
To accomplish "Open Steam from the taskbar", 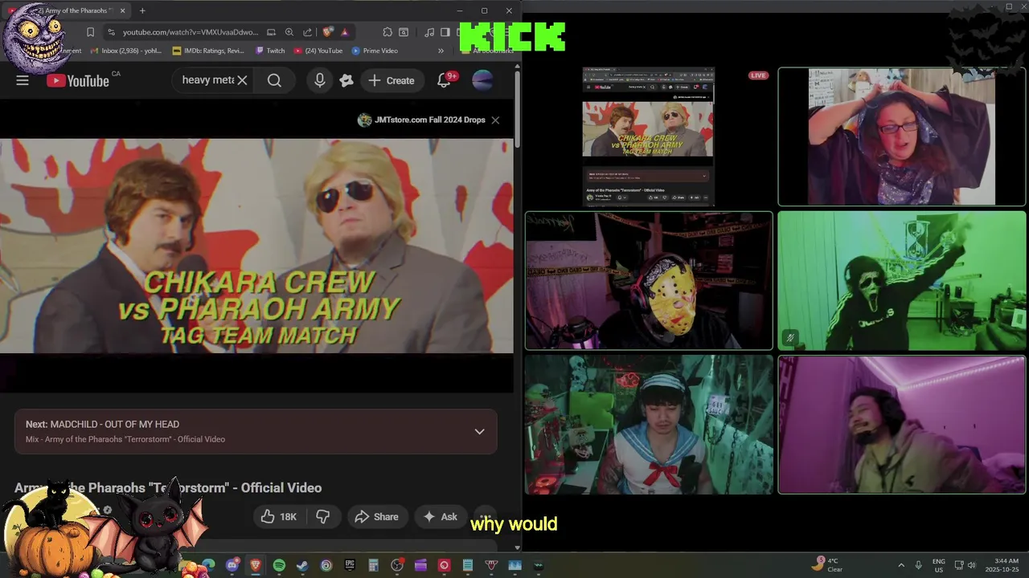I will click(x=302, y=565).
